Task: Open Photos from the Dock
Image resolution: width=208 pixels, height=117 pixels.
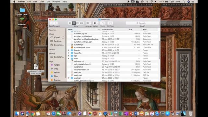Action: point(90,114)
